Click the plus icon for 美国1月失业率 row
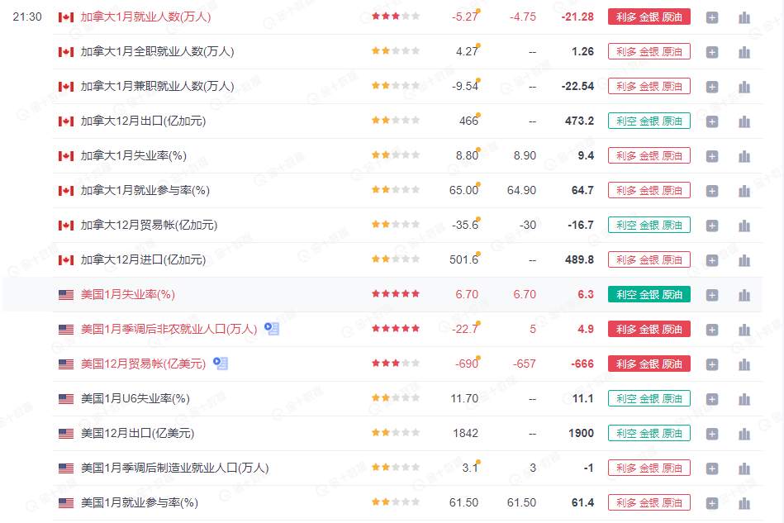This screenshot has height=523, width=784. point(712,296)
